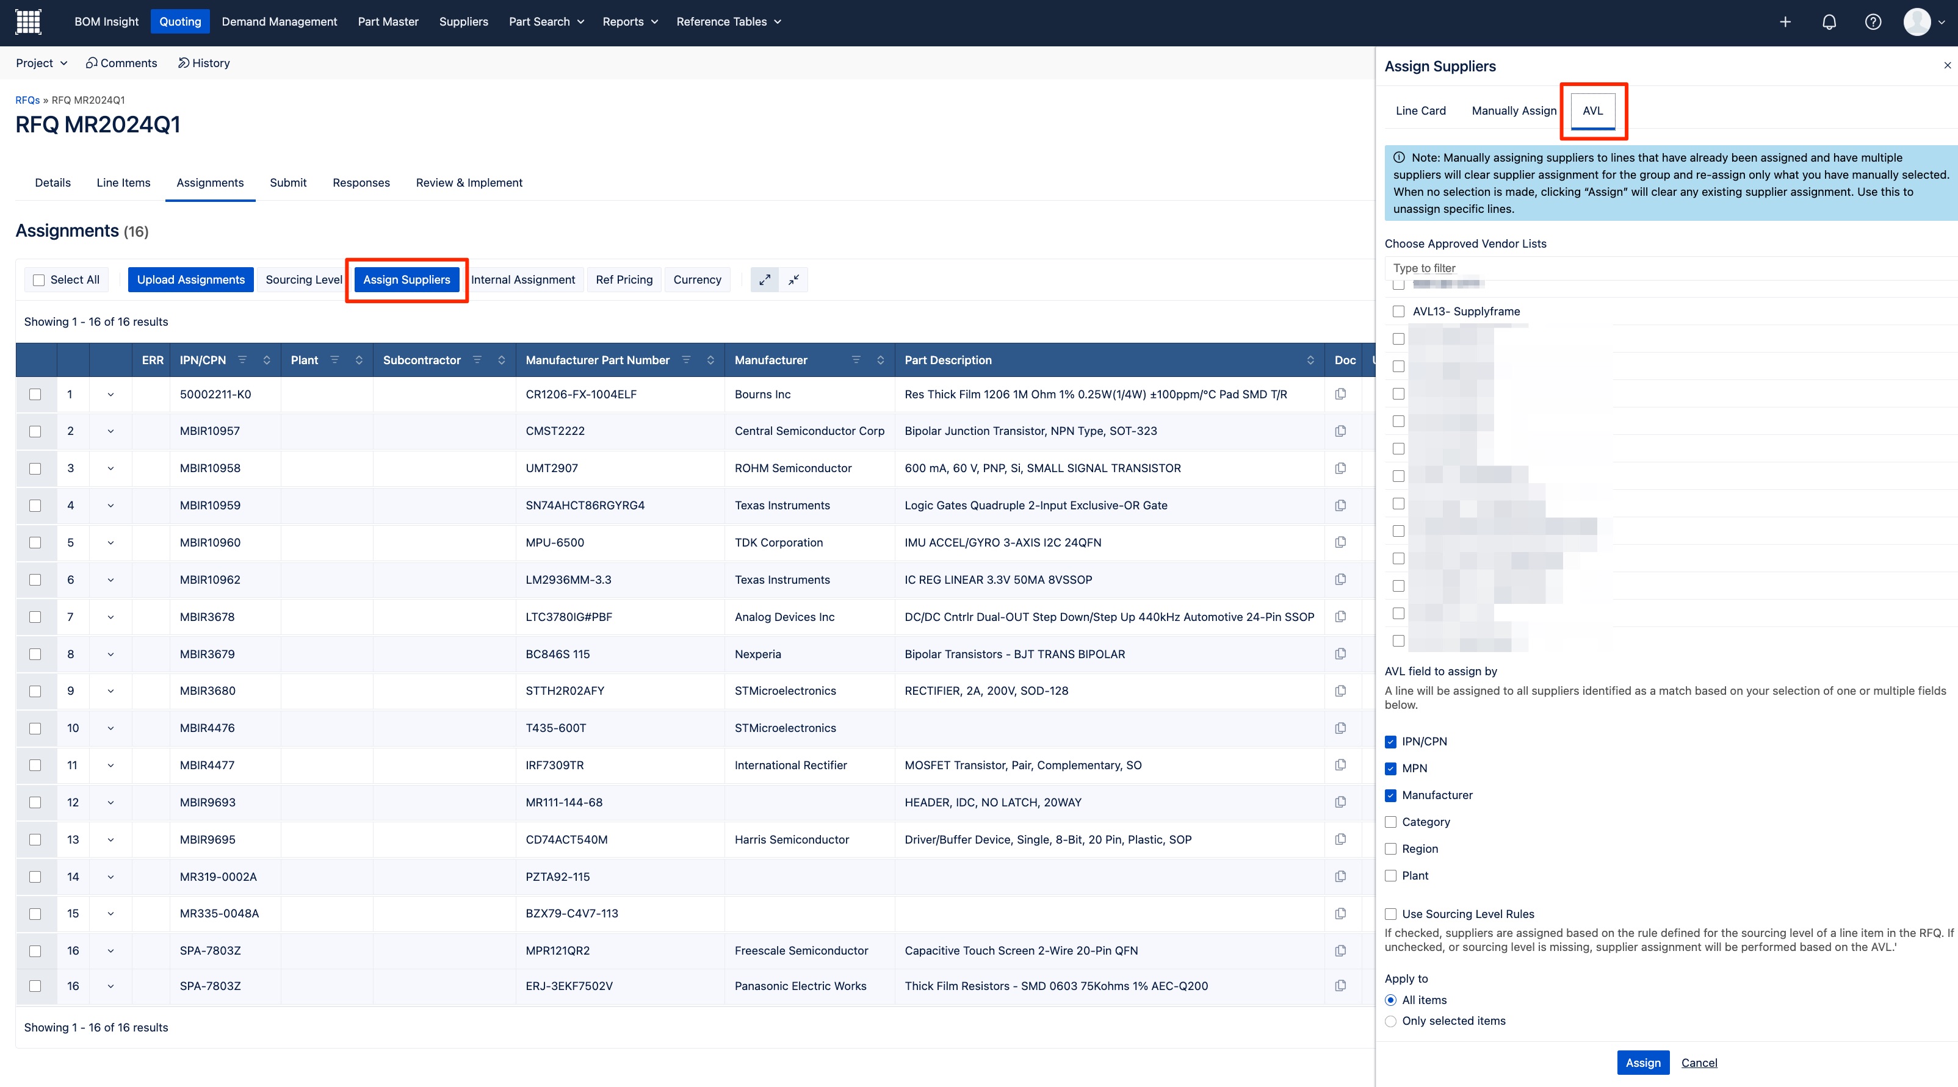Go to Demand Management in top menu
Screen dimensions: 1958x1087
coord(280,22)
